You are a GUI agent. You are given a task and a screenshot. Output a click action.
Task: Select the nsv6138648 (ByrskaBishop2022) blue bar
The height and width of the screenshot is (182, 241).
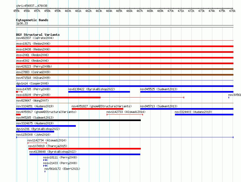click(85, 154)
